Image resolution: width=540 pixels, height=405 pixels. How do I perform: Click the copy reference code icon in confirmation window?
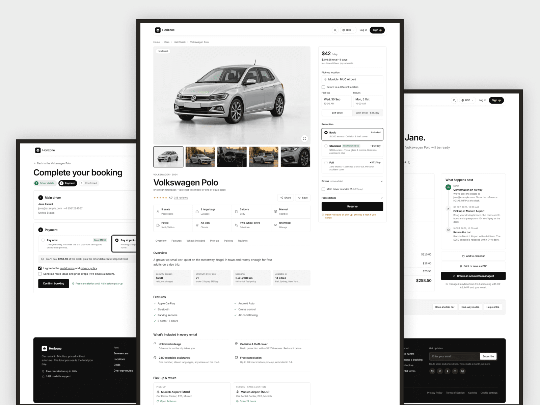click(x=409, y=163)
